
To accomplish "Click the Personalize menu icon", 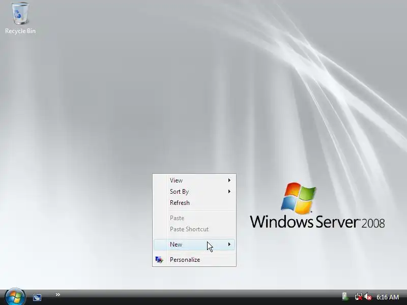I will (159, 260).
